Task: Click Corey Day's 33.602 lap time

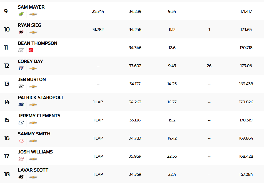Action: click(135, 66)
